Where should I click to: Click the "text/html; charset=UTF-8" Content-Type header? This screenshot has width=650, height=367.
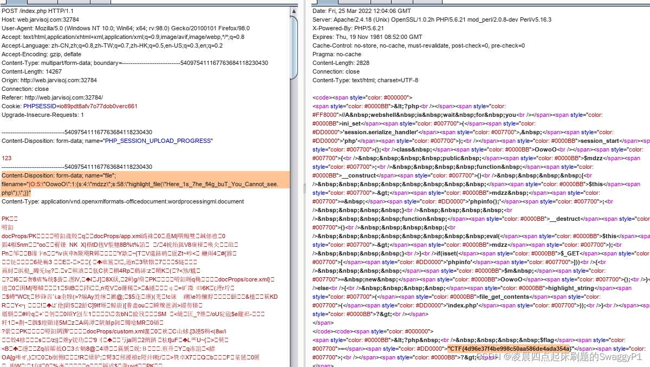365,80
